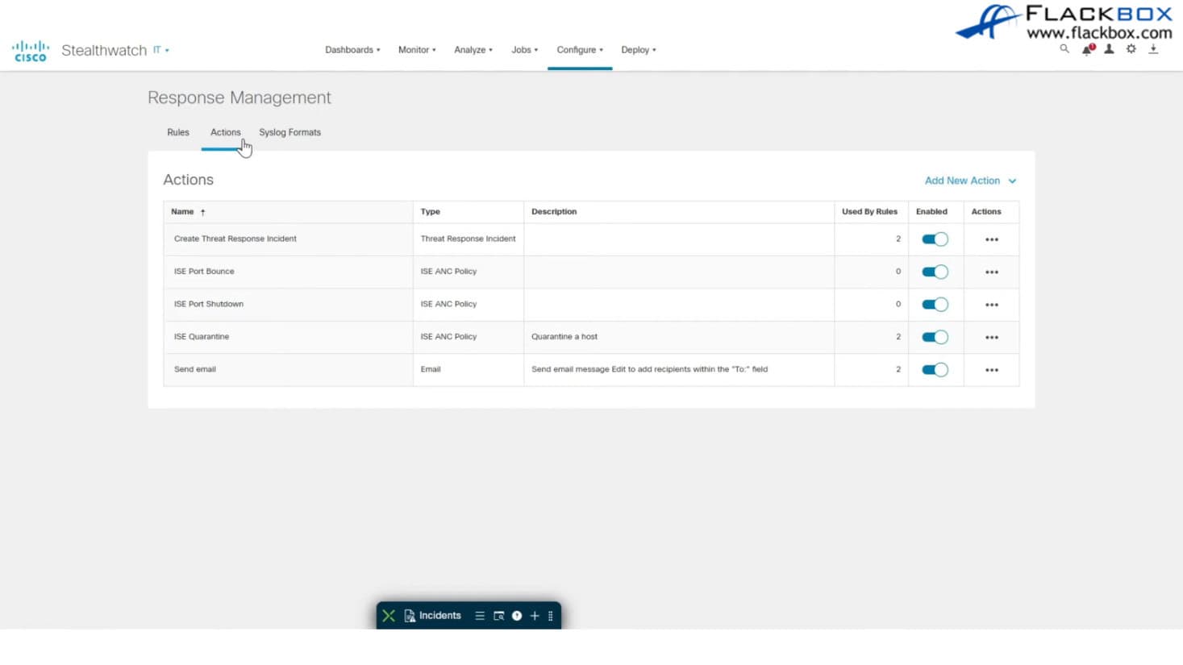Open actions menu for ISE Quarantine row
This screenshot has height=665, width=1183.
click(x=992, y=337)
